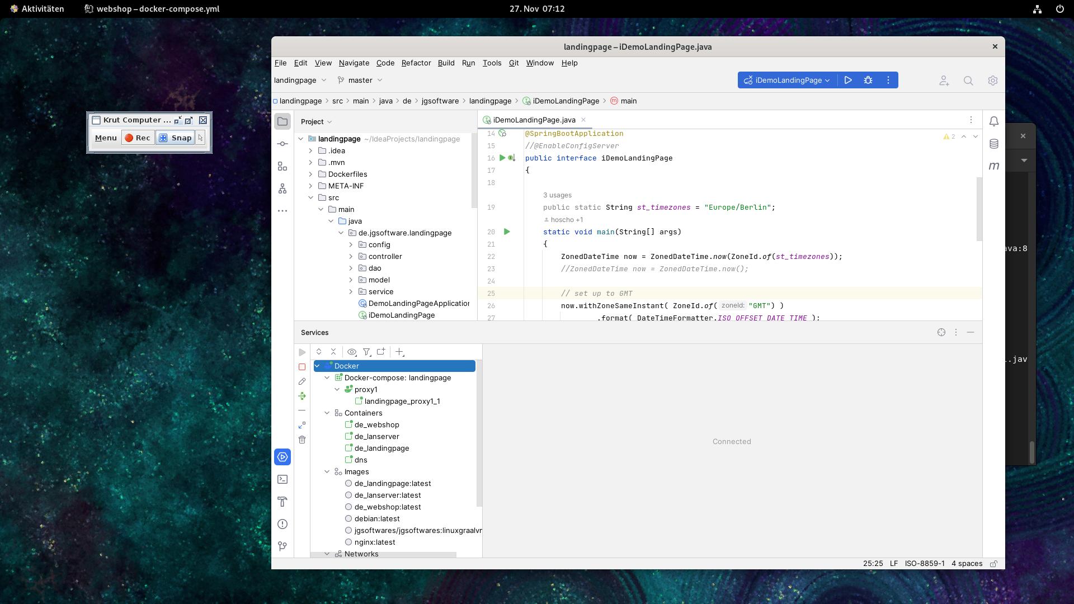
Task: Open the Services tool window icon
Action: pos(282,457)
